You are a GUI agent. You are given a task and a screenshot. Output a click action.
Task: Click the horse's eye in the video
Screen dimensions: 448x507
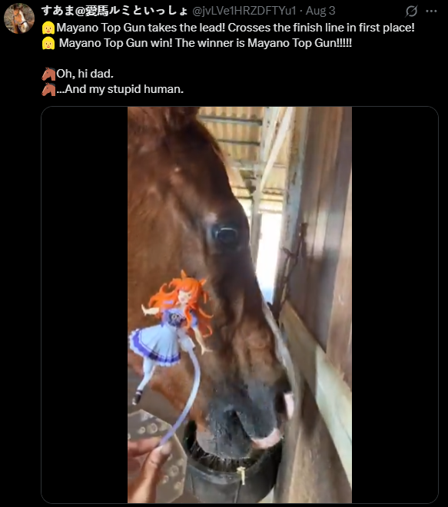[x=227, y=235]
